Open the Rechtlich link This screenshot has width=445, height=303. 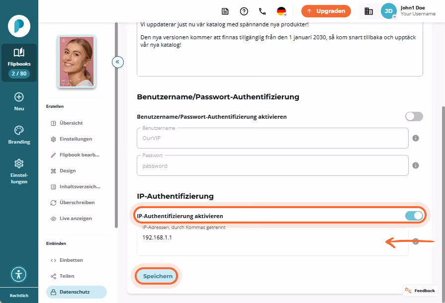click(x=19, y=296)
